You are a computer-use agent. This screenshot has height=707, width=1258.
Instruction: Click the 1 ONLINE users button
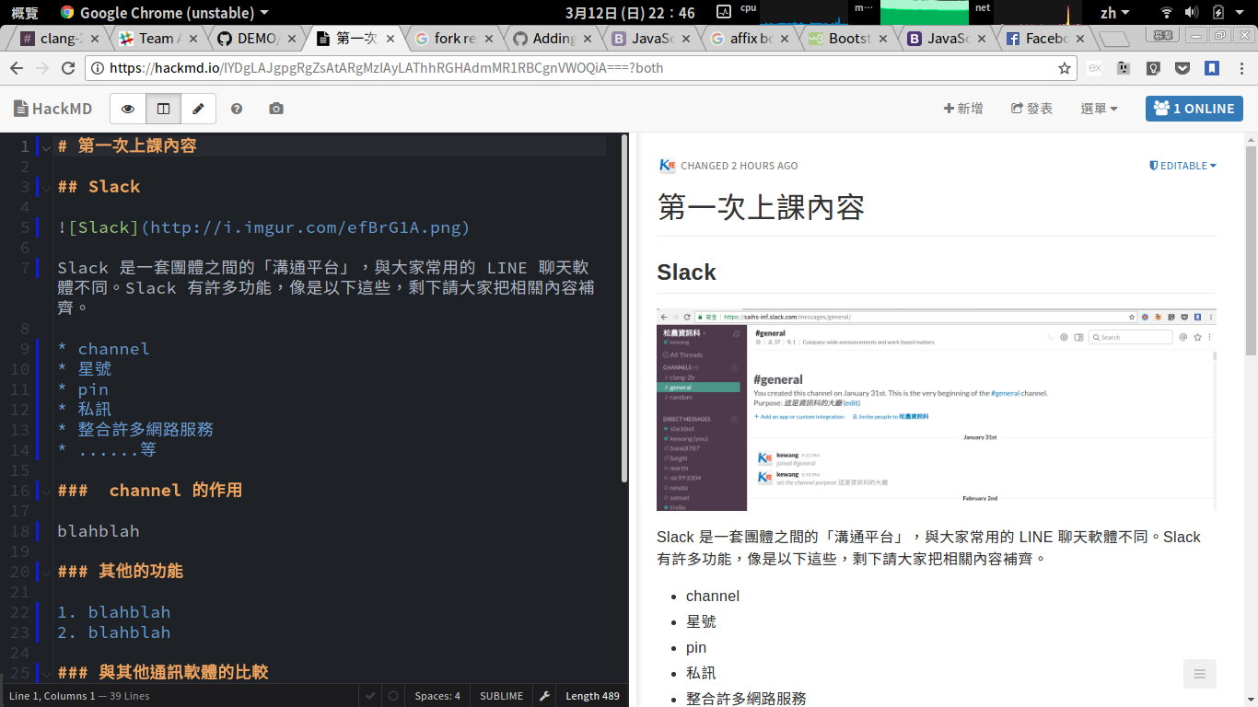[1194, 109]
